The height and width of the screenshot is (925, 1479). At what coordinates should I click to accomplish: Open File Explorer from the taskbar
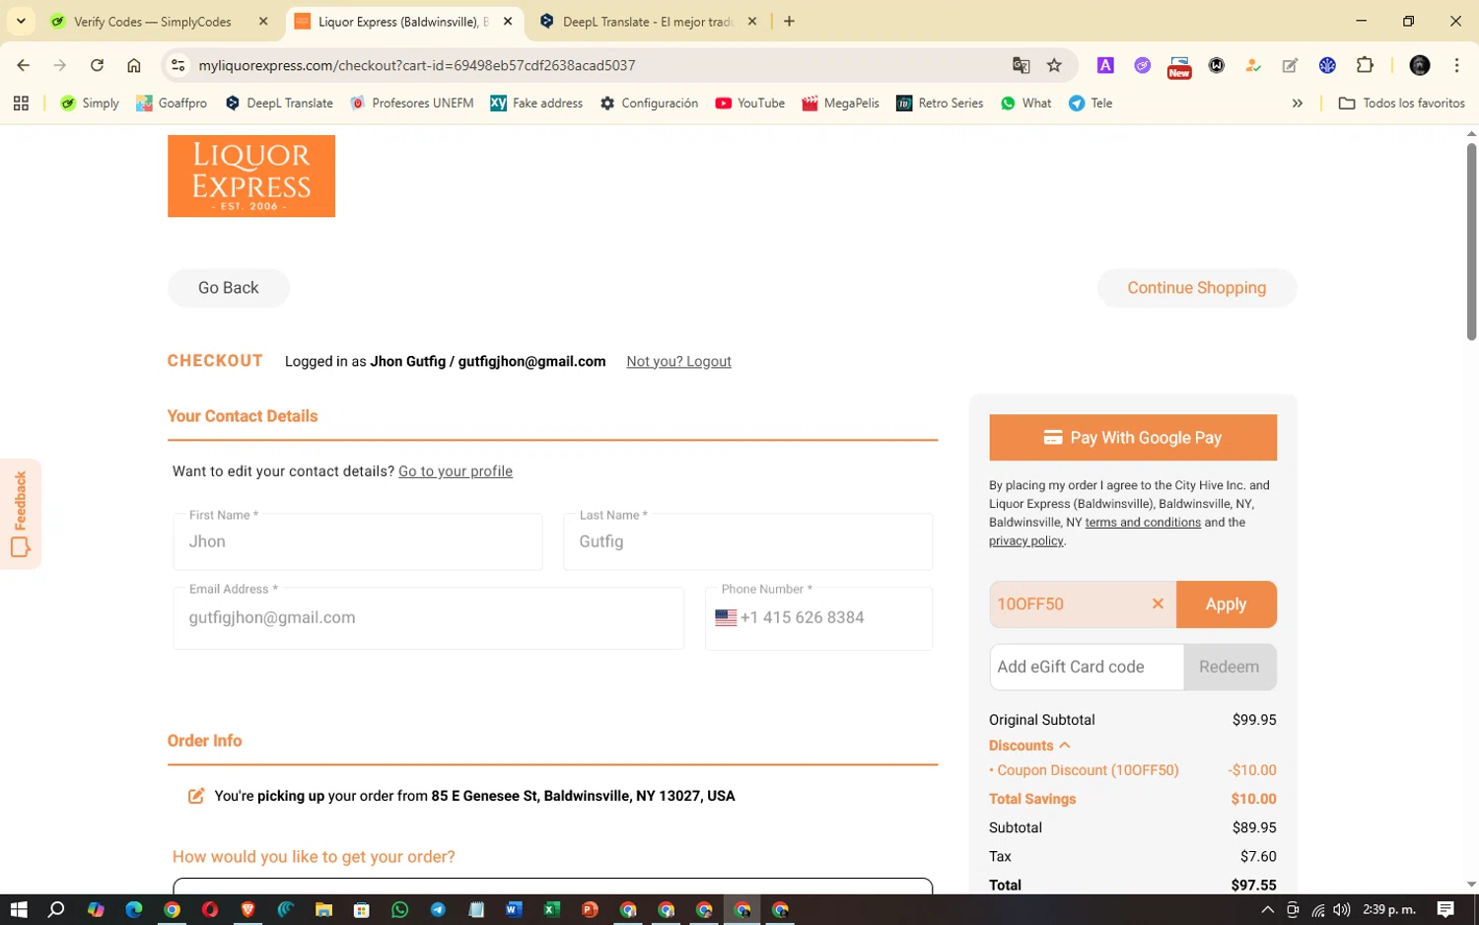pyautogui.click(x=323, y=909)
